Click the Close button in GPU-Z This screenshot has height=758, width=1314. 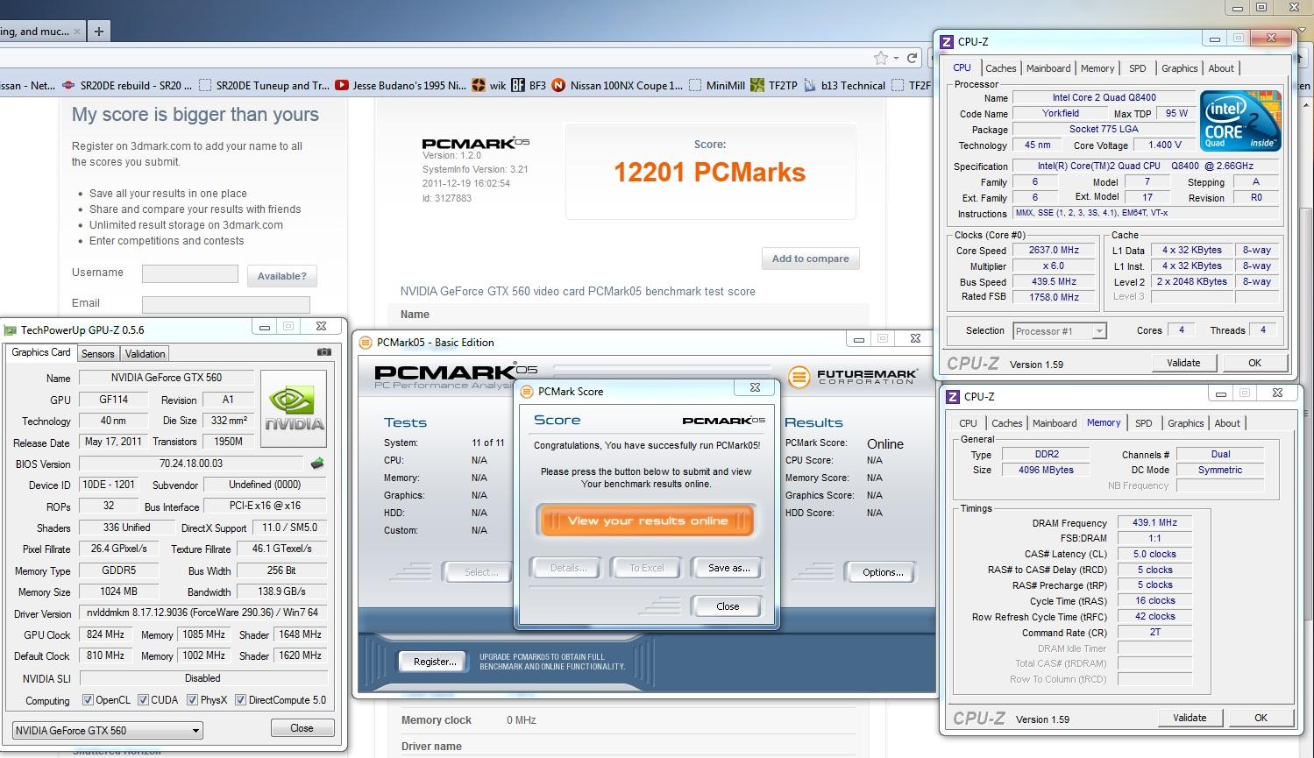point(302,728)
